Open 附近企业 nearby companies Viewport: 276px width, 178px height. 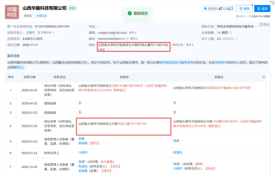[178, 45]
